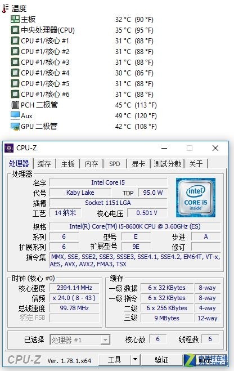234x371 pixels.
Task: Click the Ver. 1.78.1.x64 version text
Action: click(69, 361)
